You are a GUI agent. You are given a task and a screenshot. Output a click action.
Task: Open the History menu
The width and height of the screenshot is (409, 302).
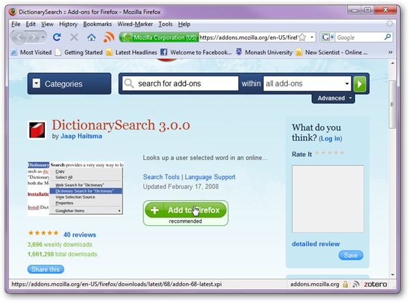pyautogui.click(x=68, y=24)
